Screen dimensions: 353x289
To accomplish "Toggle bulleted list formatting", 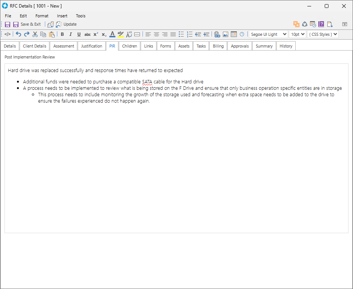I will point(181,34).
